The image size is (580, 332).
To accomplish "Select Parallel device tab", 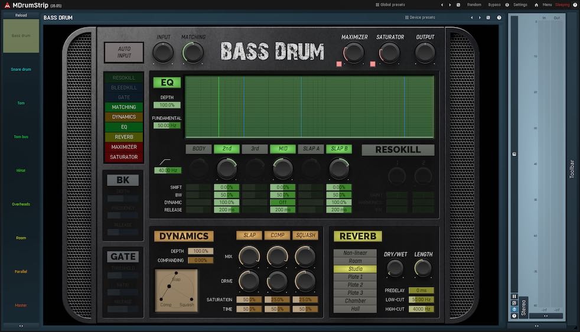I will tap(21, 271).
